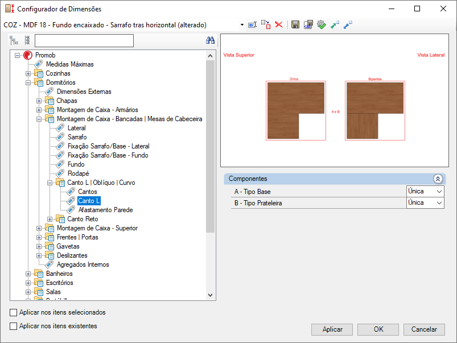Collapse the Componentes section chevron

pyautogui.click(x=438, y=179)
